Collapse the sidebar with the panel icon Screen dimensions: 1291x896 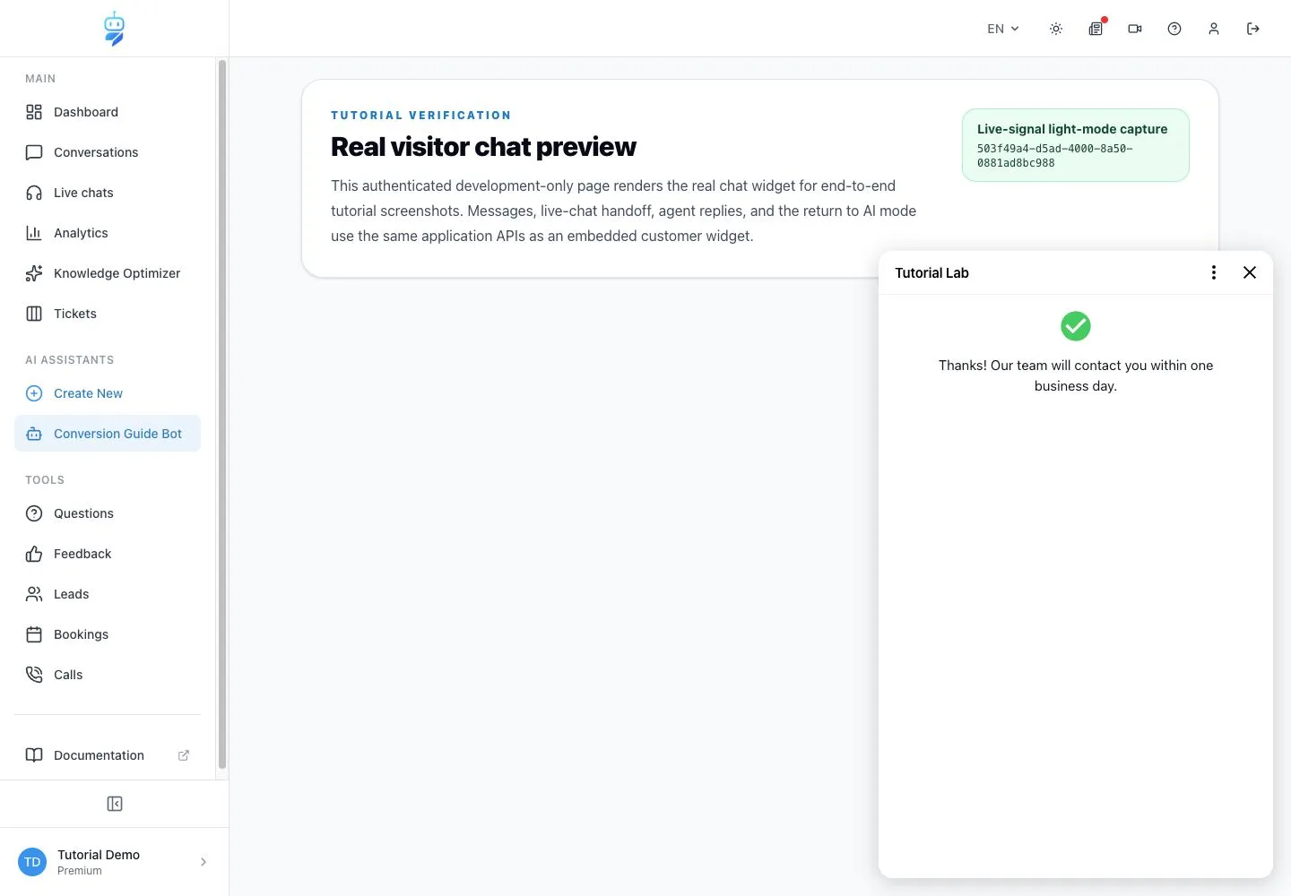(x=115, y=804)
